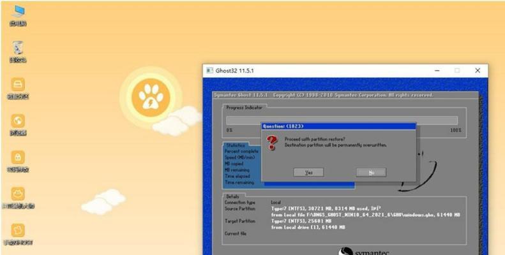
Task: Click the Ghost32 title bar app icon
Action: click(x=209, y=70)
